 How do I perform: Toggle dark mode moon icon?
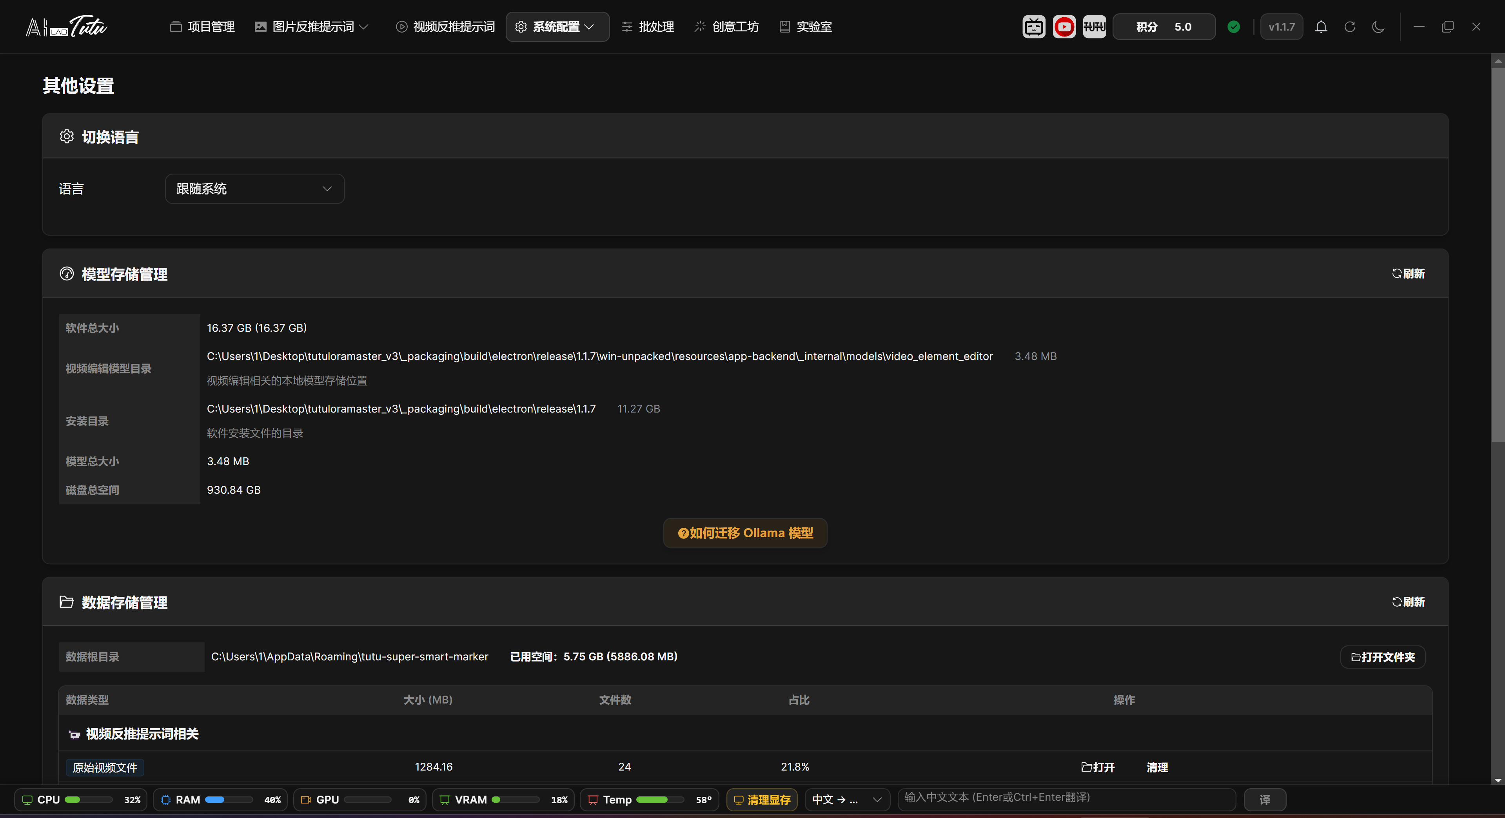1378,27
